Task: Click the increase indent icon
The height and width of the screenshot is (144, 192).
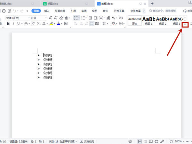Action: click(x=96, y=18)
